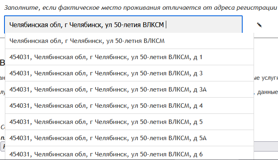Choose the address suggestion ending with д 6
Image resolution: width=278 pixels, height=160 pixels.
(x=129, y=154)
